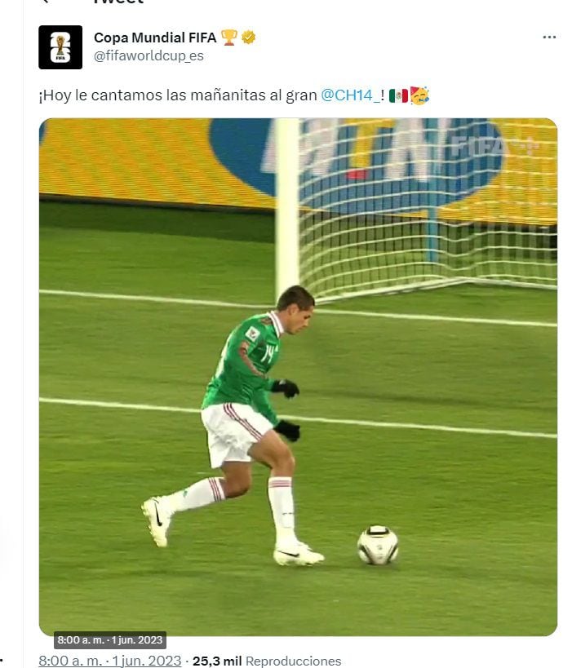The height and width of the screenshot is (668, 572).
Task: Click the soccer ball in the video
Action: [378, 545]
